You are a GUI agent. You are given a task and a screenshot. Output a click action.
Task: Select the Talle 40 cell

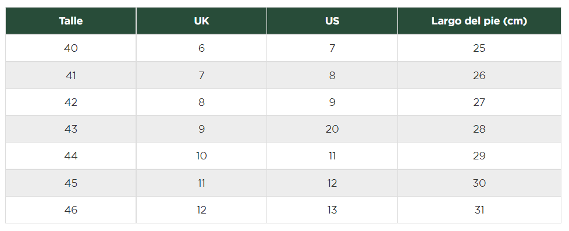tap(71, 48)
